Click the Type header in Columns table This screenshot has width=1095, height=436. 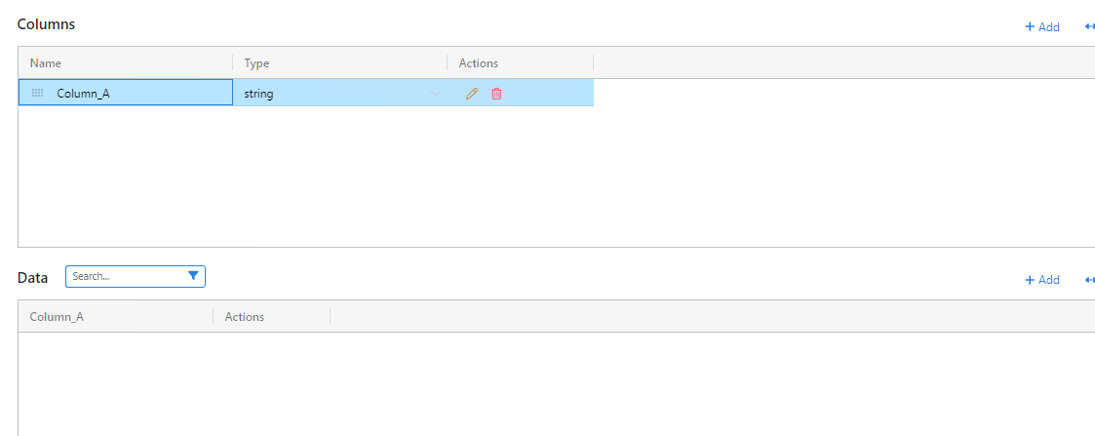[256, 63]
